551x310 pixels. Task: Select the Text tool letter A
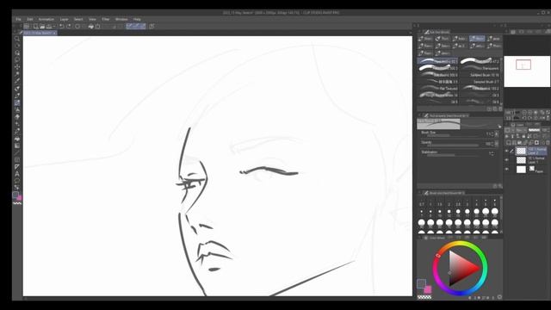pyautogui.click(x=17, y=174)
